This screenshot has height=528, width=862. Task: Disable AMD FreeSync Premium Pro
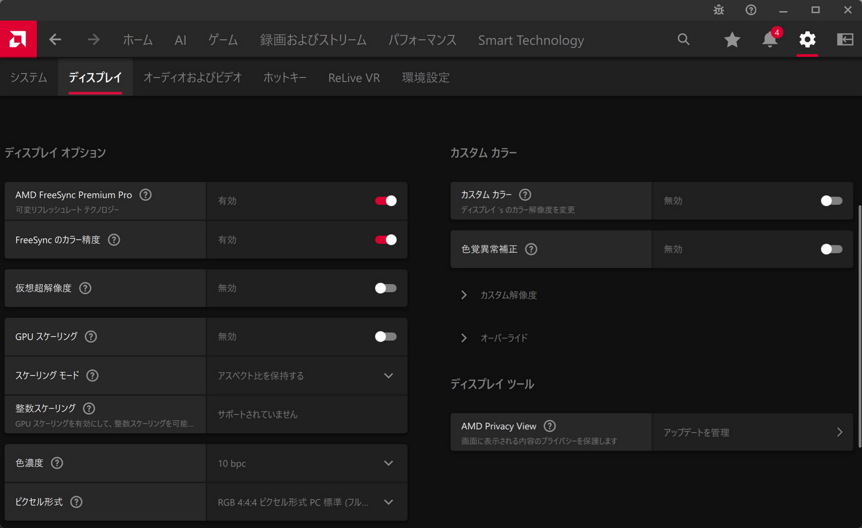[385, 201]
